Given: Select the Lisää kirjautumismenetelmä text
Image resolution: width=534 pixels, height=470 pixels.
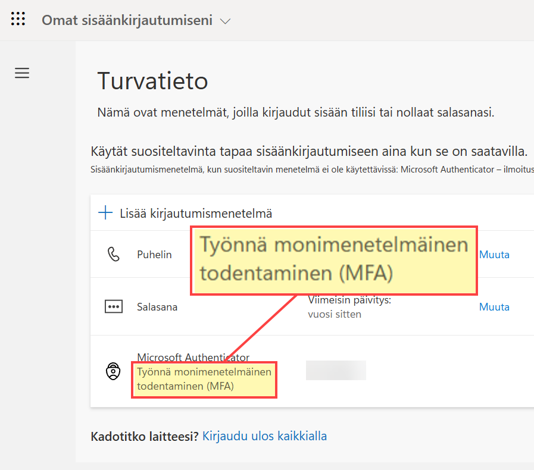Looking at the screenshot, I should coord(196,213).
